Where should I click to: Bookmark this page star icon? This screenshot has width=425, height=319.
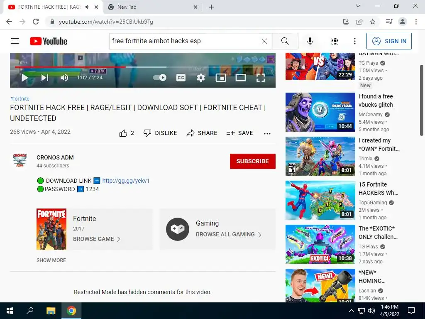pos(373,22)
